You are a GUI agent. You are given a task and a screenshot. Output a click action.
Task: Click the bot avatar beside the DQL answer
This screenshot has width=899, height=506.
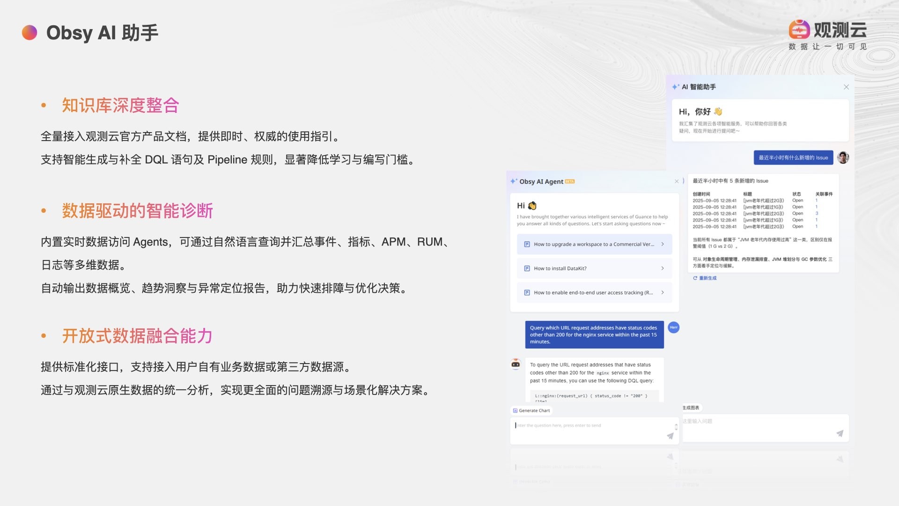(516, 364)
